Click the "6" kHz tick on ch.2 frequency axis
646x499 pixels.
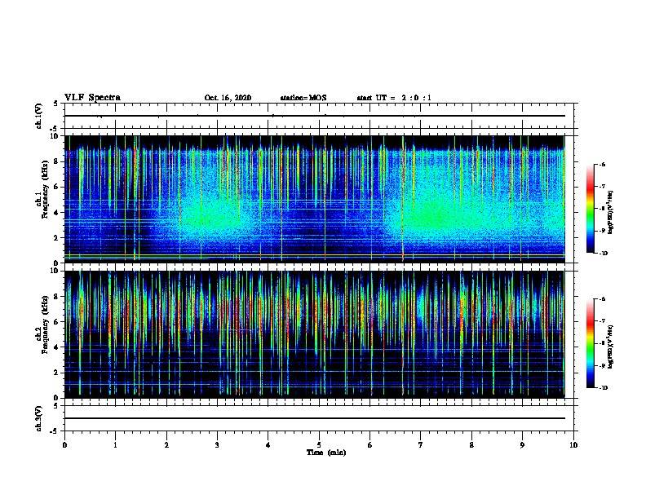click(x=56, y=322)
